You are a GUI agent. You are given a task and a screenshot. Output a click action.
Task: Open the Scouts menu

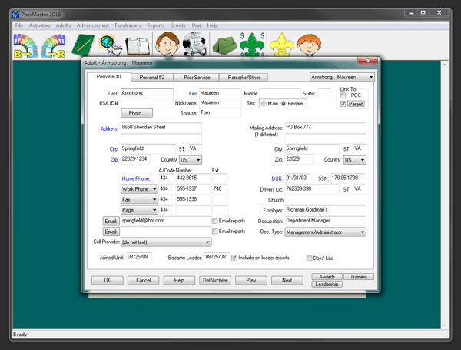pos(178,25)
